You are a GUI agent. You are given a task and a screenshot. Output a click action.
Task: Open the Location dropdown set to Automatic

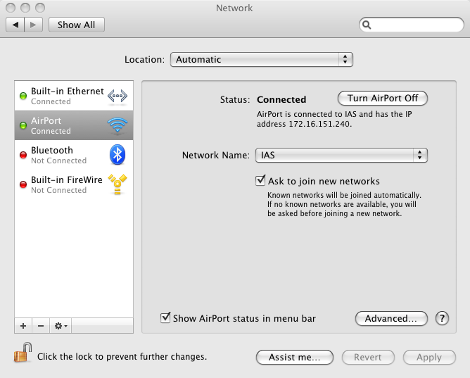pyautogui.click(x=261, y=60)
